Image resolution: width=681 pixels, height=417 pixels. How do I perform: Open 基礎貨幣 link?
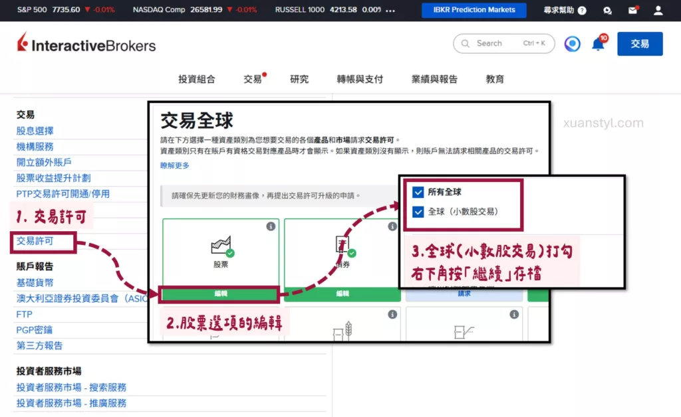(x=35, y=283)
